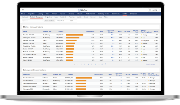Go to Public Record tab
The image size is (180, 105).
coord(90,14)
